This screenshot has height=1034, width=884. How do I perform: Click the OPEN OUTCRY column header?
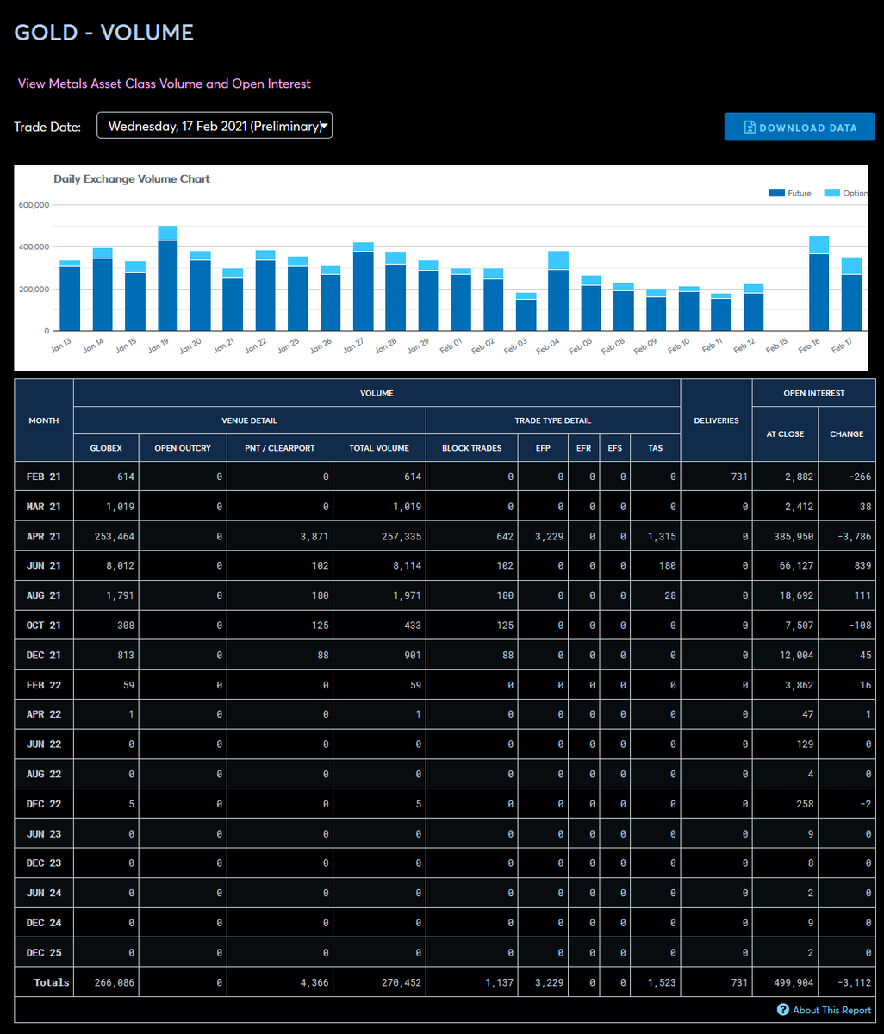tap(183, 448)
